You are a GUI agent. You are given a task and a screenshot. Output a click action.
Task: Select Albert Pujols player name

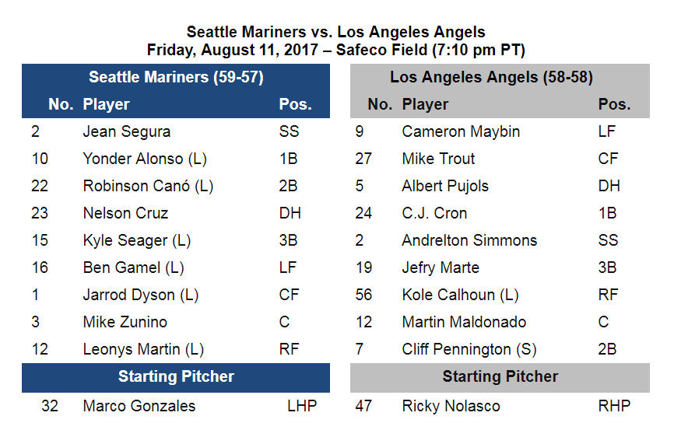[x=445, y=187]
